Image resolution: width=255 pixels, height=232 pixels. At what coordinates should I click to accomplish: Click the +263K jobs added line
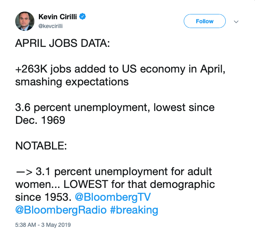tap(120, 69)
